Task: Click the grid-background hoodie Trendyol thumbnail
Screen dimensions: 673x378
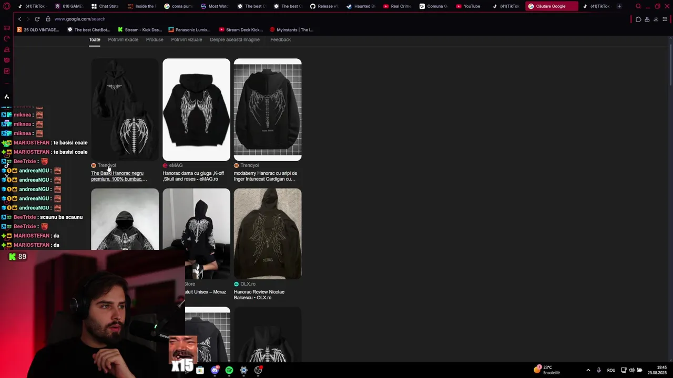Action: coord(268,110)
